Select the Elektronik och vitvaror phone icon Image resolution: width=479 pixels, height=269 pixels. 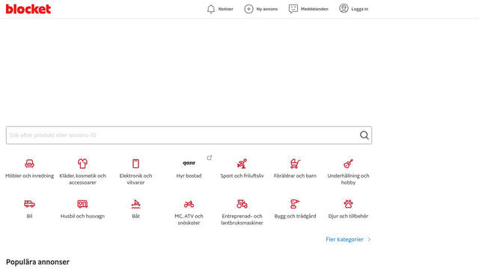(135, 164)
